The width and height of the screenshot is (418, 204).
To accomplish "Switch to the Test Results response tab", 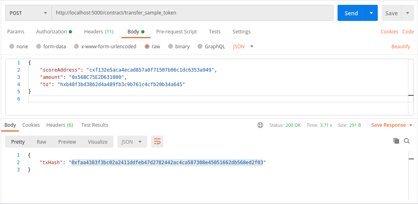I will click(x=95, y=125).
